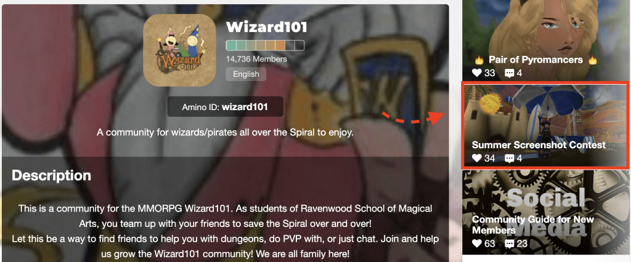Click the community activity level bar
This screenshot has width=631, height=262.
pyautogui.click(x=265, y=46)
